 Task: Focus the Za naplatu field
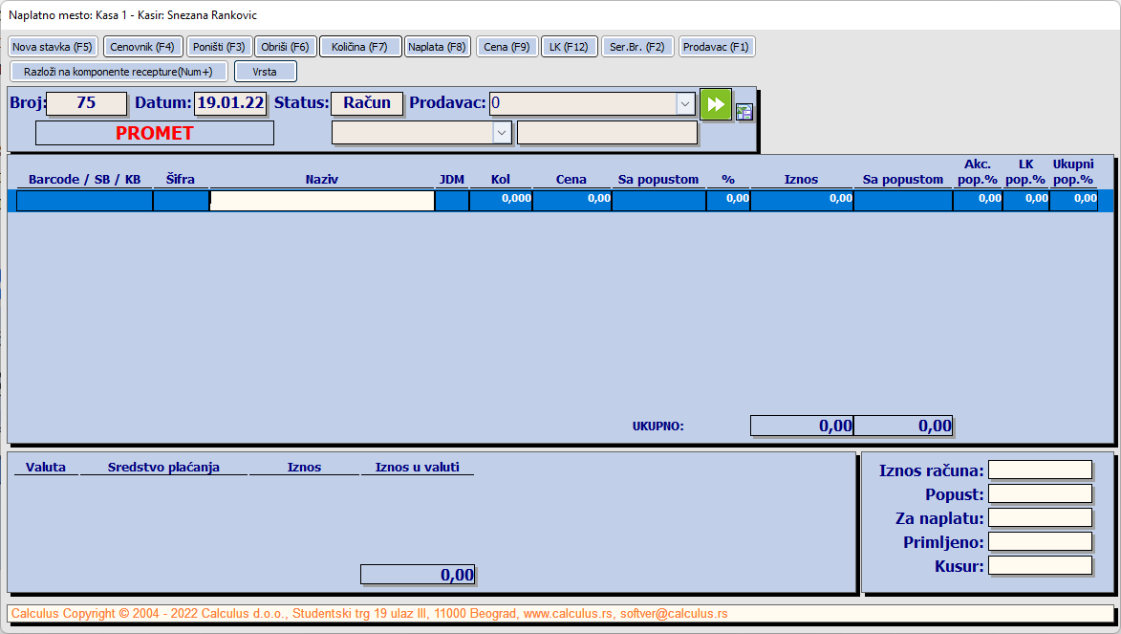(1040, 517)
